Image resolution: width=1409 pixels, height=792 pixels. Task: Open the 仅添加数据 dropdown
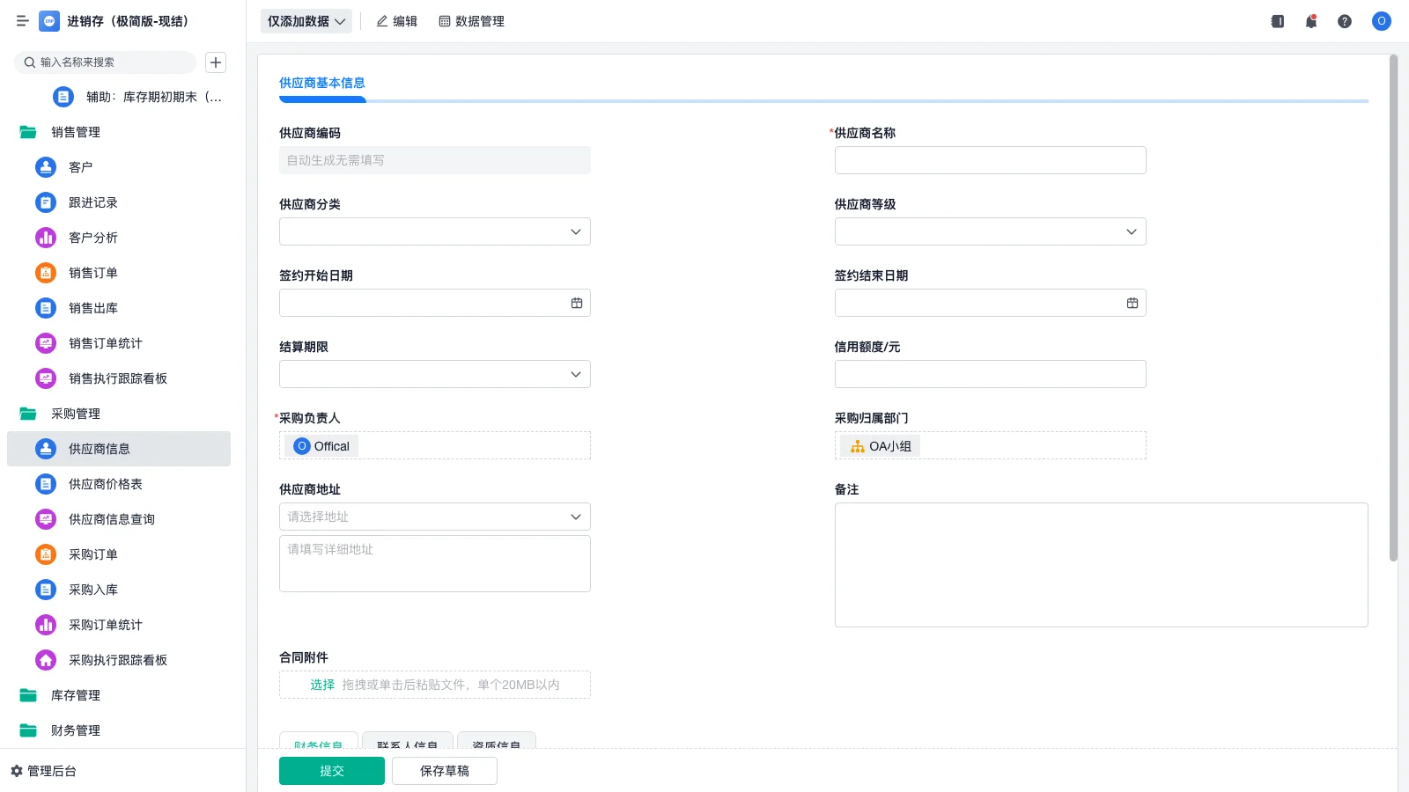click(x=306, y=21)
